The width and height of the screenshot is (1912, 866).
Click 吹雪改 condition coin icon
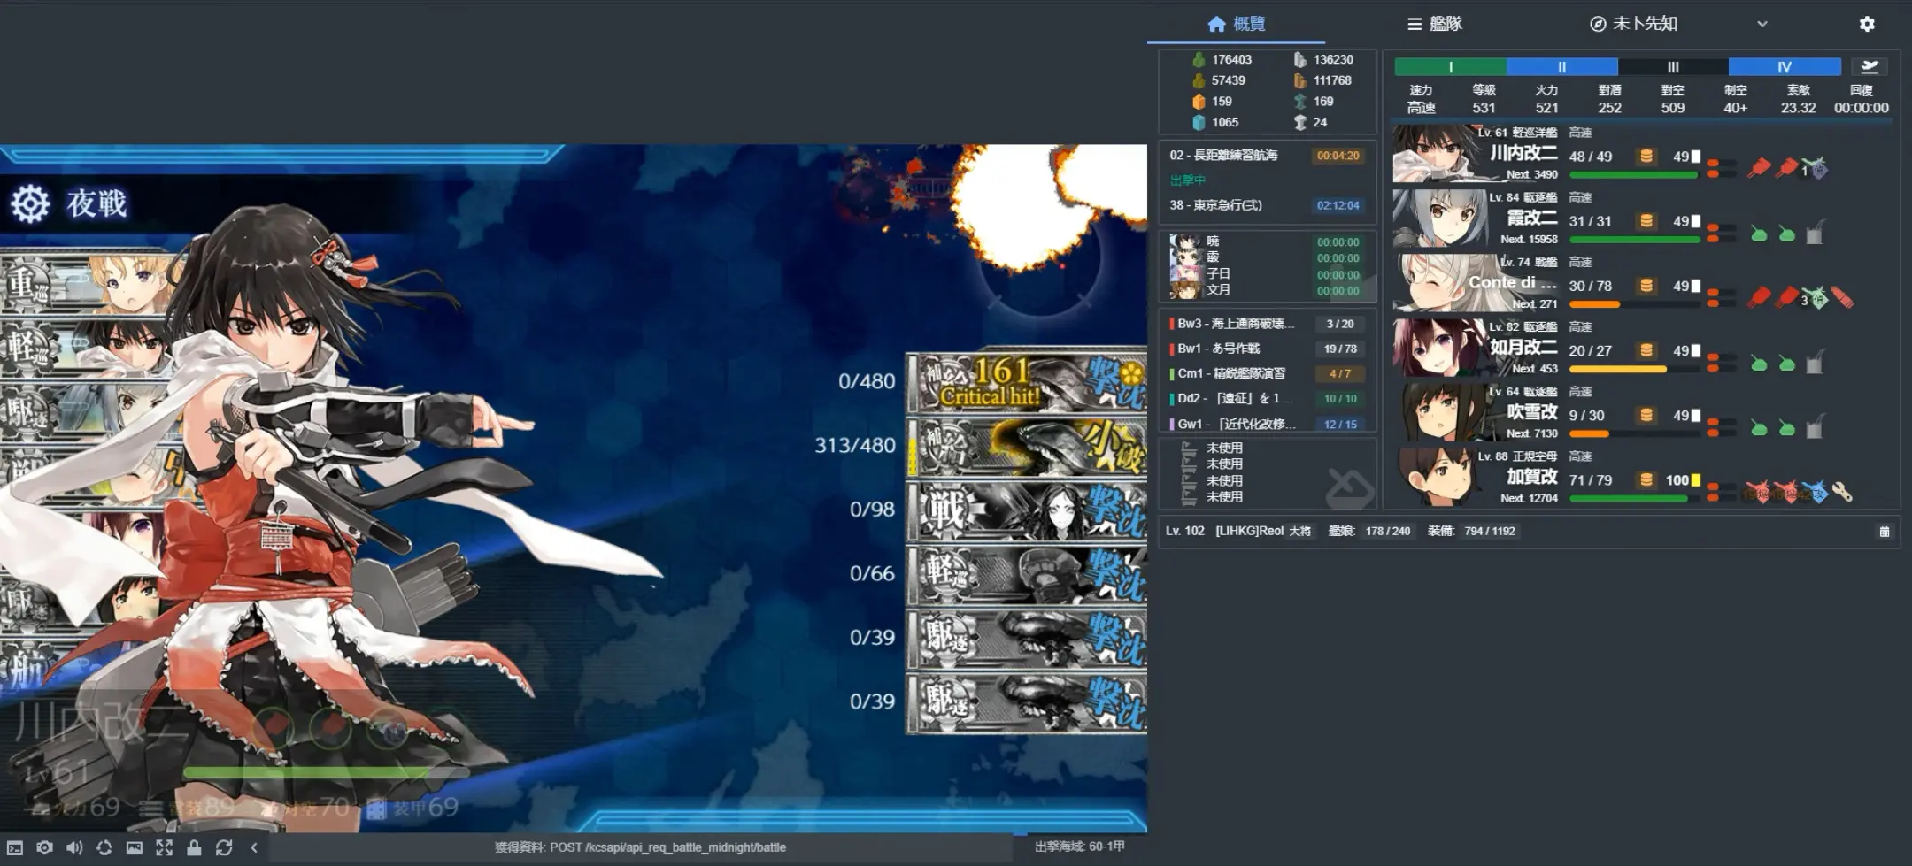click(x=1646, y=414)
